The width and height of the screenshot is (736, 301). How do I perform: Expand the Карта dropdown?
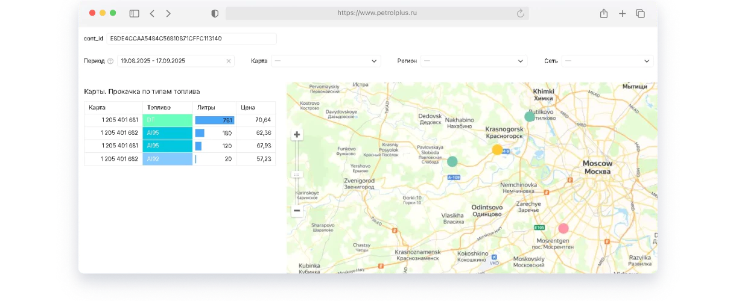pos(326,61)
